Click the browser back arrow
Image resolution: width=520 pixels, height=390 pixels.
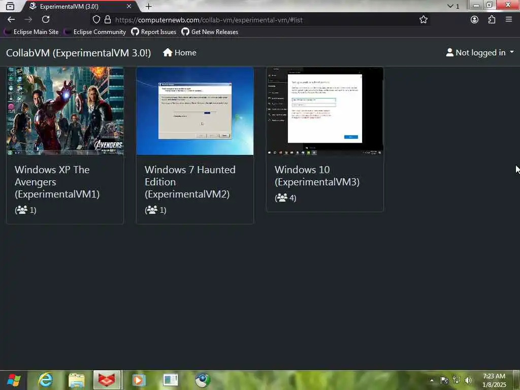click(x=11, y=20)
